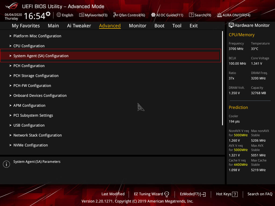Open Search(F9)

(x=203, y=15)
